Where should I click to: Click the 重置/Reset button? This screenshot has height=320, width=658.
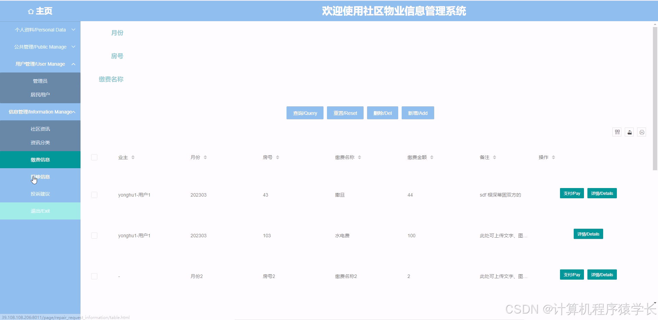pos(345,113)
